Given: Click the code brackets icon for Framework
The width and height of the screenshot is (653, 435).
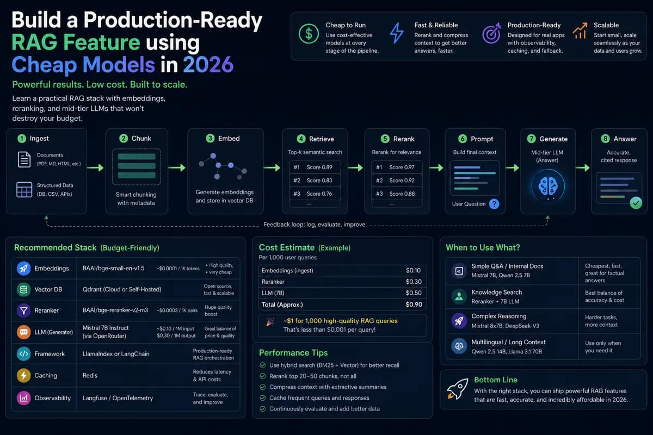Looking at the screenshot, I should [x=24, y=353].
